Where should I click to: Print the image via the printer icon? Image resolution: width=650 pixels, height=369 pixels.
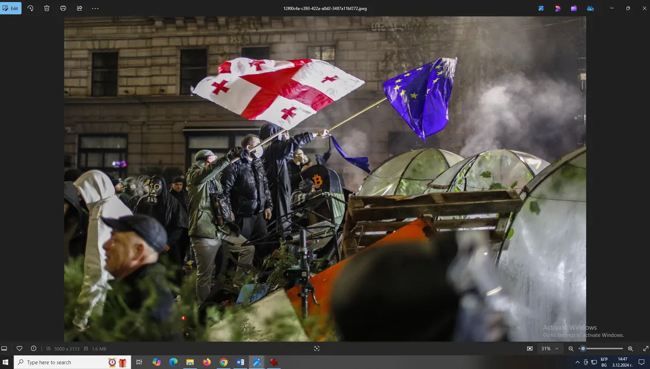[x=63, y=8]
